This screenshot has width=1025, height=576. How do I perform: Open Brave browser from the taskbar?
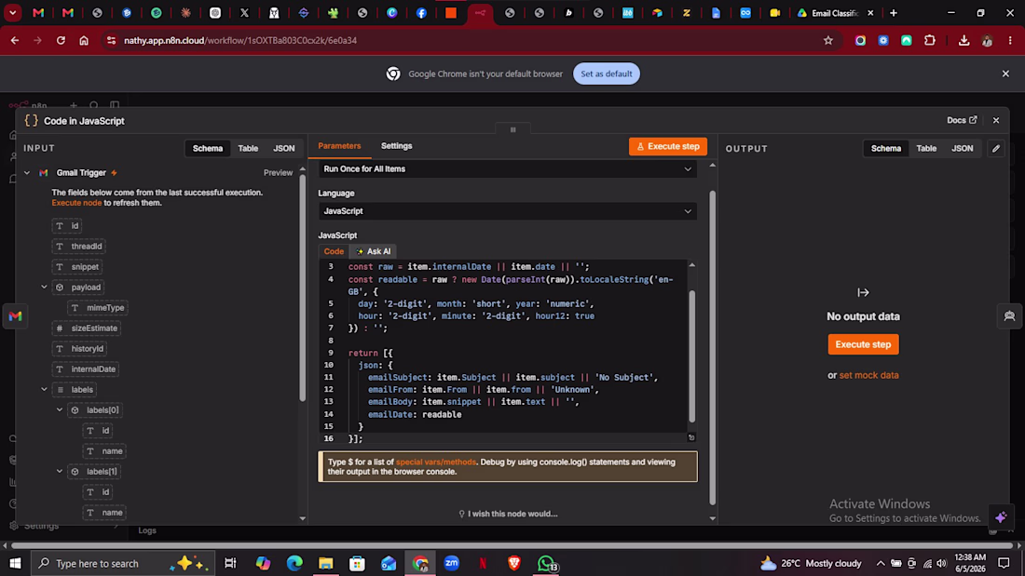point(514,563)
